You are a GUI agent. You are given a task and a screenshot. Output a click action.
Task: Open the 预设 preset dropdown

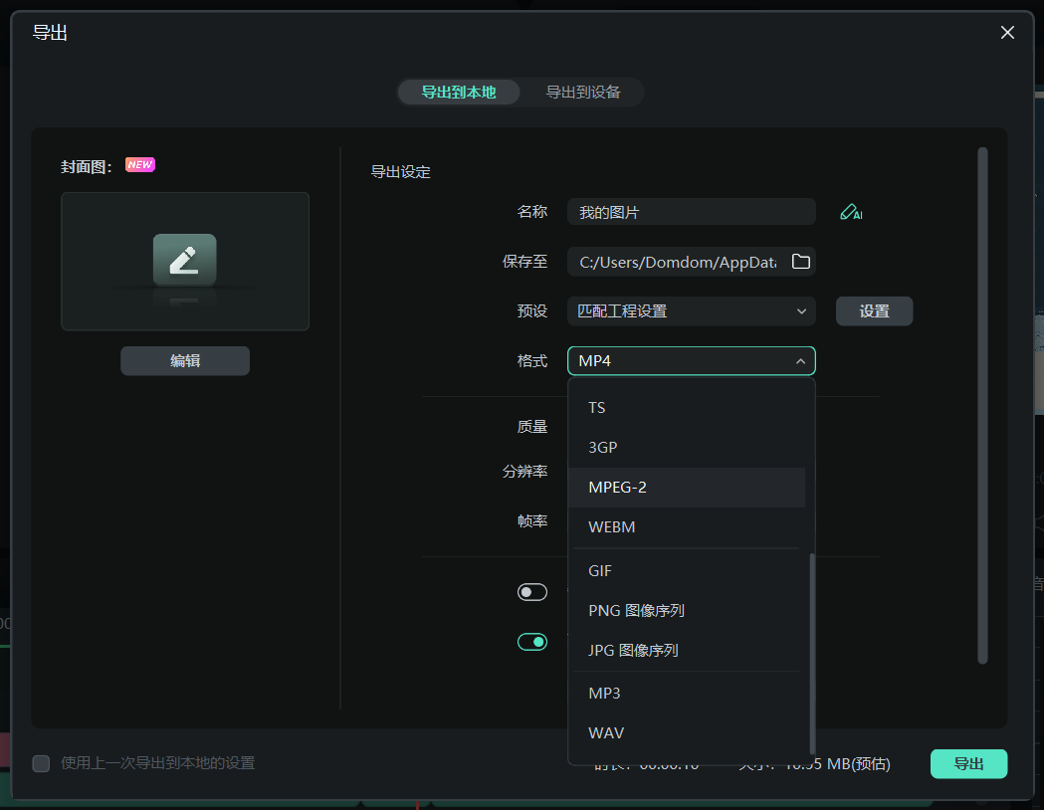point(691,310)
